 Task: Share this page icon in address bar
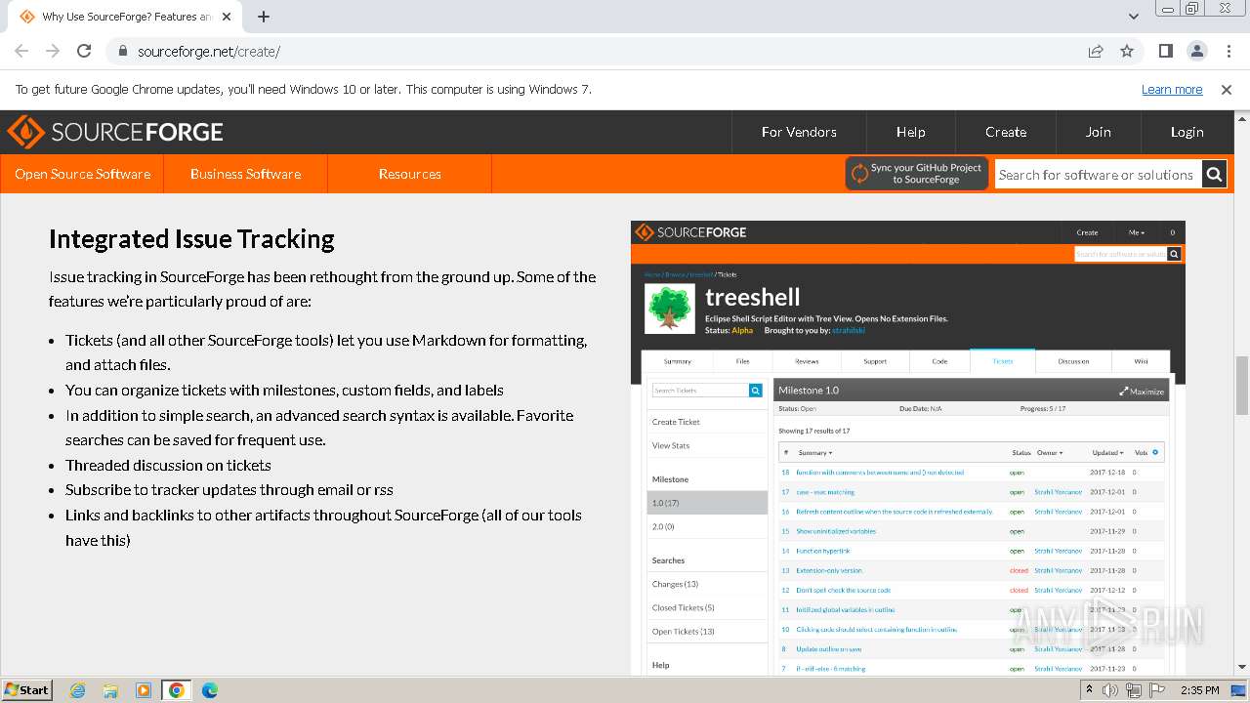click(1096, 51)
